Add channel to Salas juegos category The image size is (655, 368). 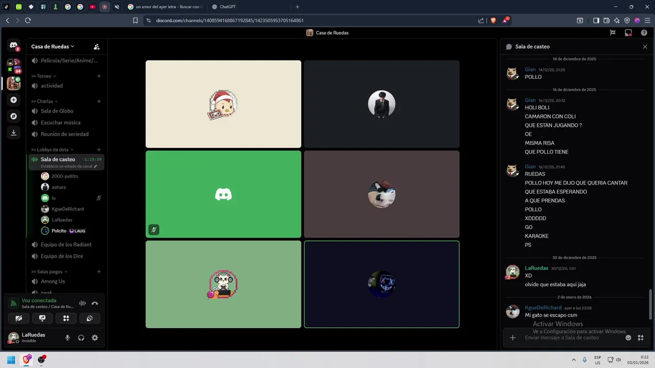(99, 272)
